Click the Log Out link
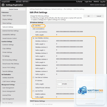This screenshot has width=107, height=107. [x=103, y=2]
